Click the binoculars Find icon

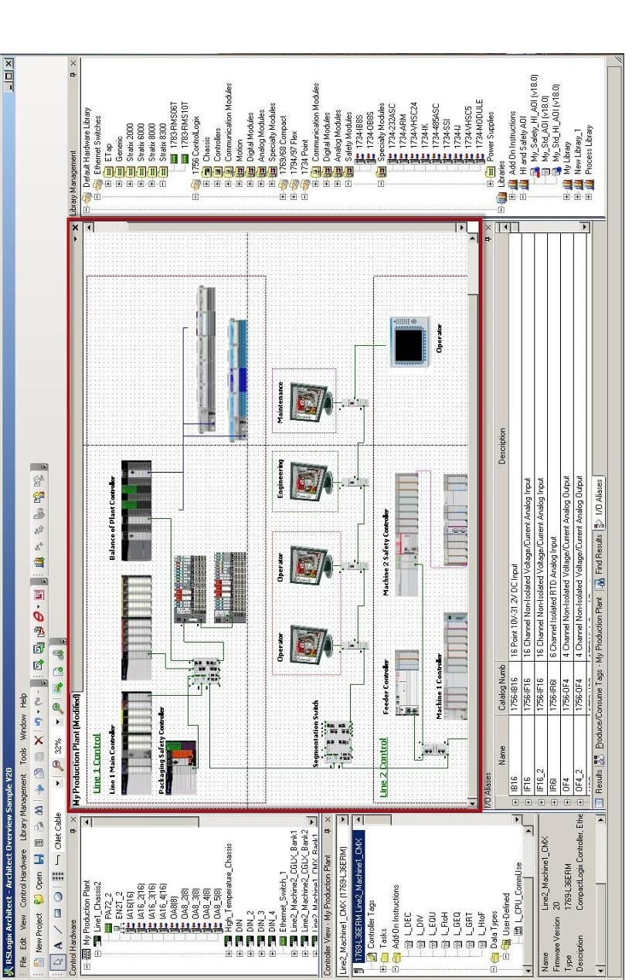tap(39, 812)
